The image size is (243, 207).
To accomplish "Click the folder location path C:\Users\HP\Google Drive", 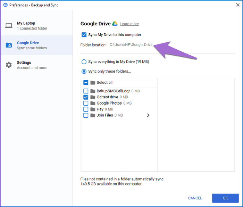I will [131, 45].
